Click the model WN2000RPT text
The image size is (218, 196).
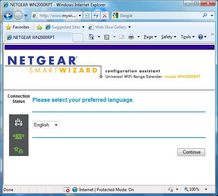coord(183,76)
